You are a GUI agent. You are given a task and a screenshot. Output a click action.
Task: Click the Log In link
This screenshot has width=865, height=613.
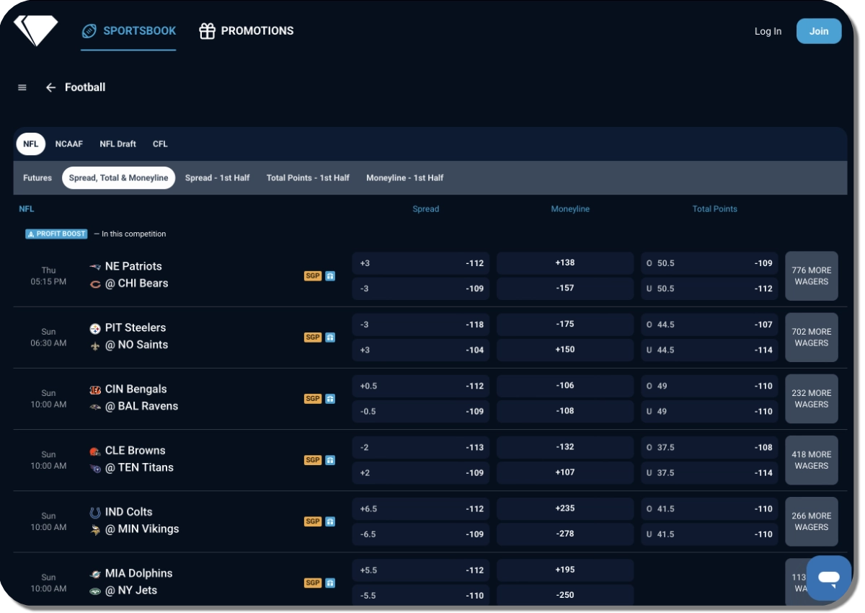point(768,31)
